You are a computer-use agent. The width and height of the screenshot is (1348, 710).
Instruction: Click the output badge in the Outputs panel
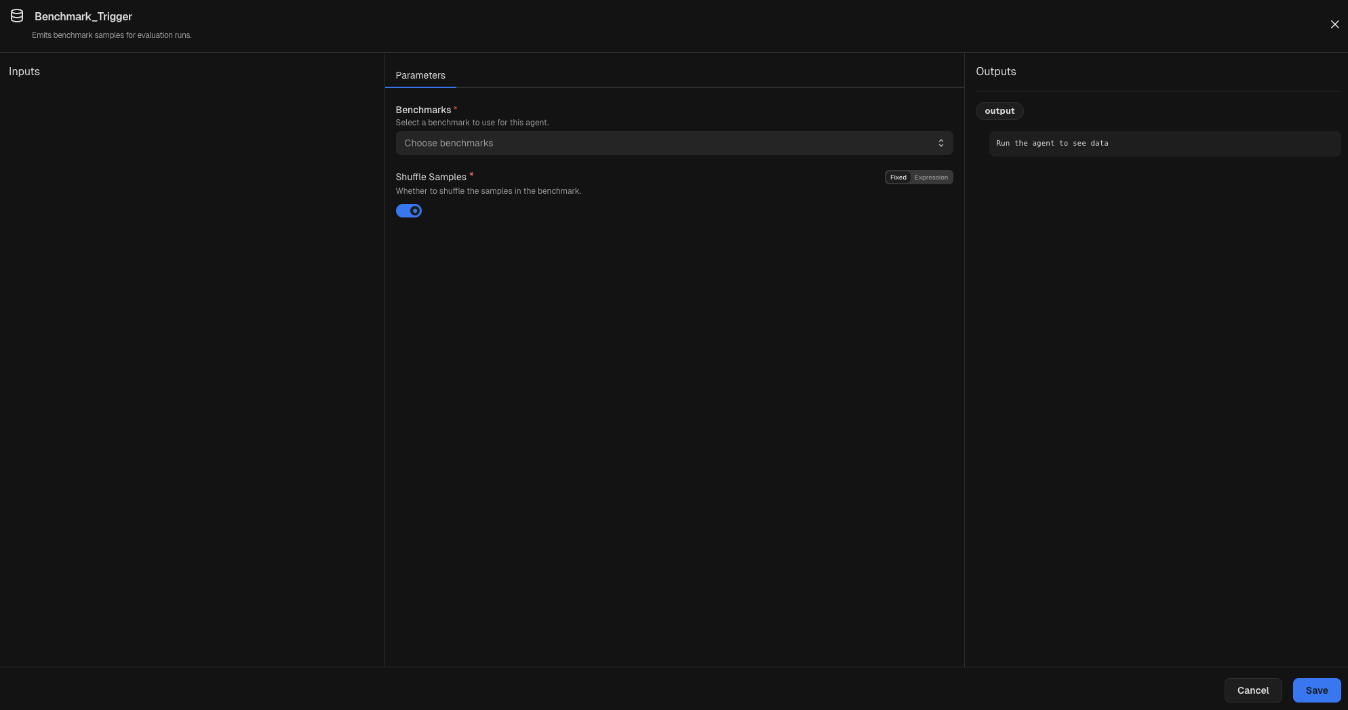[999, 110]
